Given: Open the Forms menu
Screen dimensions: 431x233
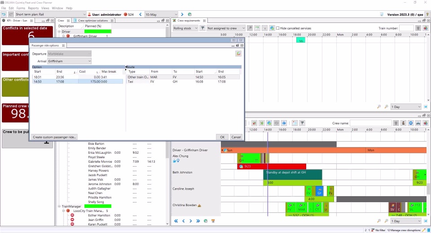Looking at the screenshot, I should (21, 8).
